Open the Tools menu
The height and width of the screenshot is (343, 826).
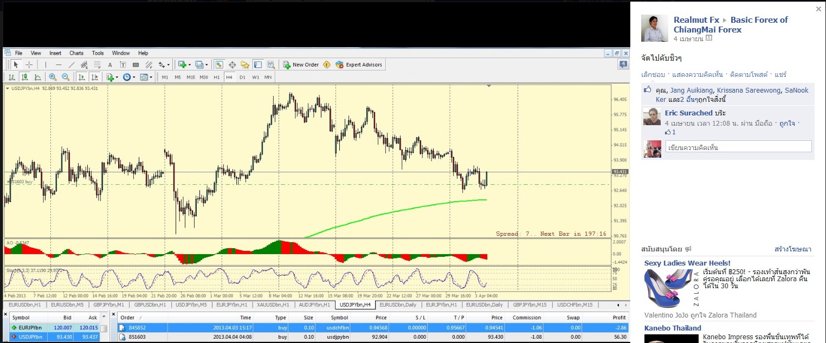(x=98, y=53)
